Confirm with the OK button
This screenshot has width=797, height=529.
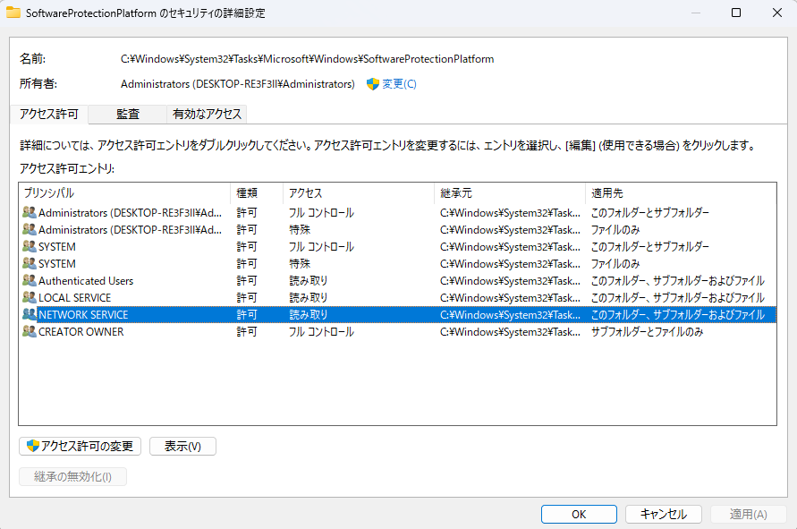[x=579, y=515]
